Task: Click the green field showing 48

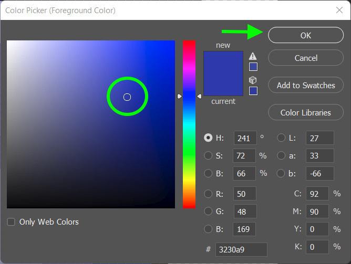Action: coord(245,211)
